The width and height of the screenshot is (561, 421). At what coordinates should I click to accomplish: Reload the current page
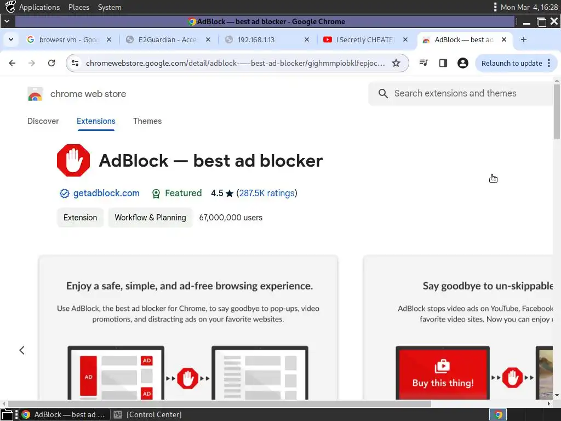tap(51, 63)
